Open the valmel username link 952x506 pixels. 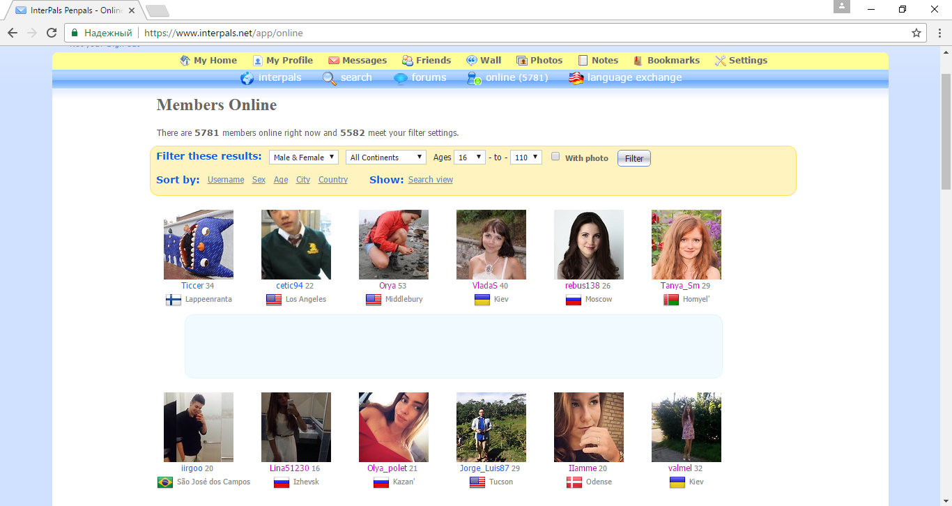[680, 468]
